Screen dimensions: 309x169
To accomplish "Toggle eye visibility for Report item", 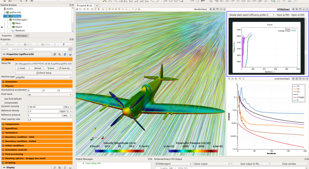I will pyautogui.click(x=2, y=27).
